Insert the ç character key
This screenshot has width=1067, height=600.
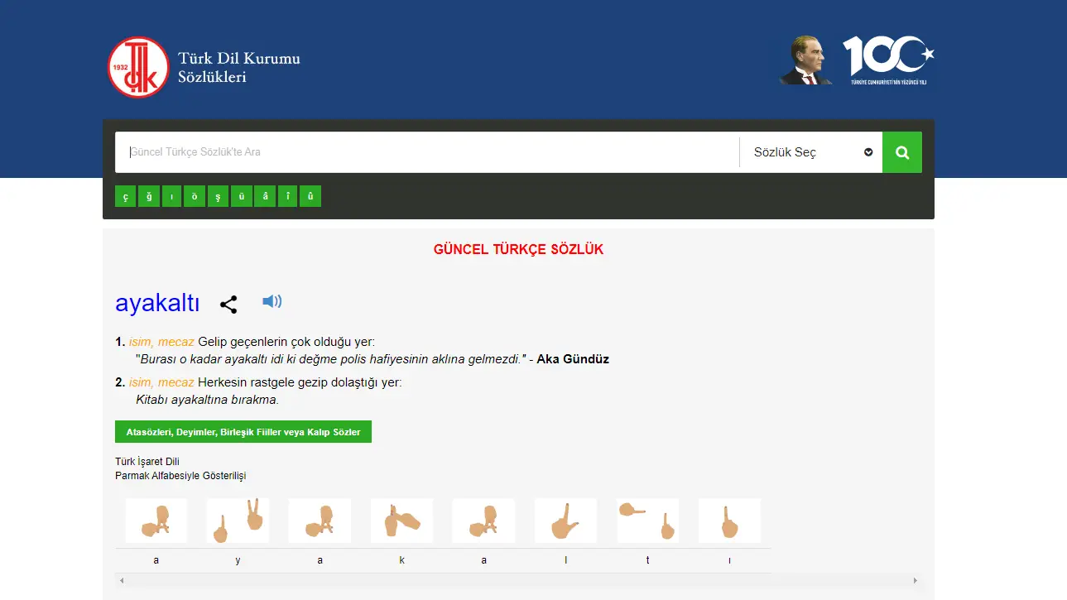click(x=125, y=196)
